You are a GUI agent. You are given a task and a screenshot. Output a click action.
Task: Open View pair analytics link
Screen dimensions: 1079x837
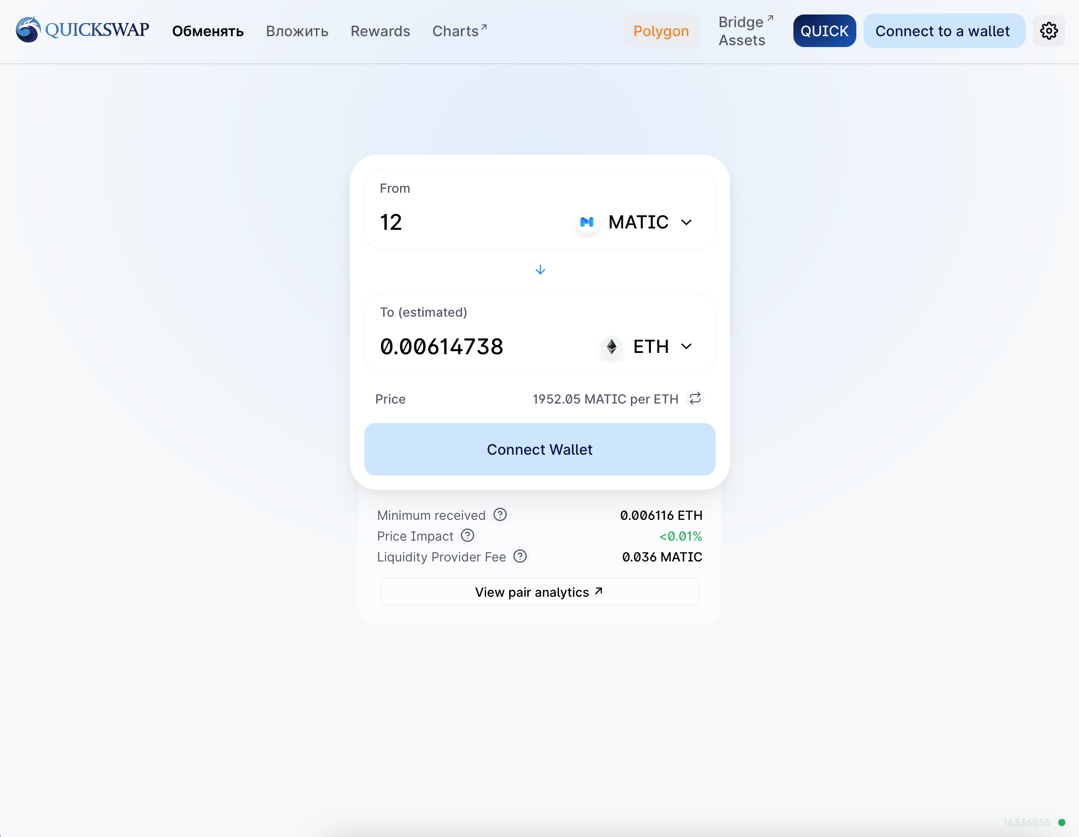(539, 592)
